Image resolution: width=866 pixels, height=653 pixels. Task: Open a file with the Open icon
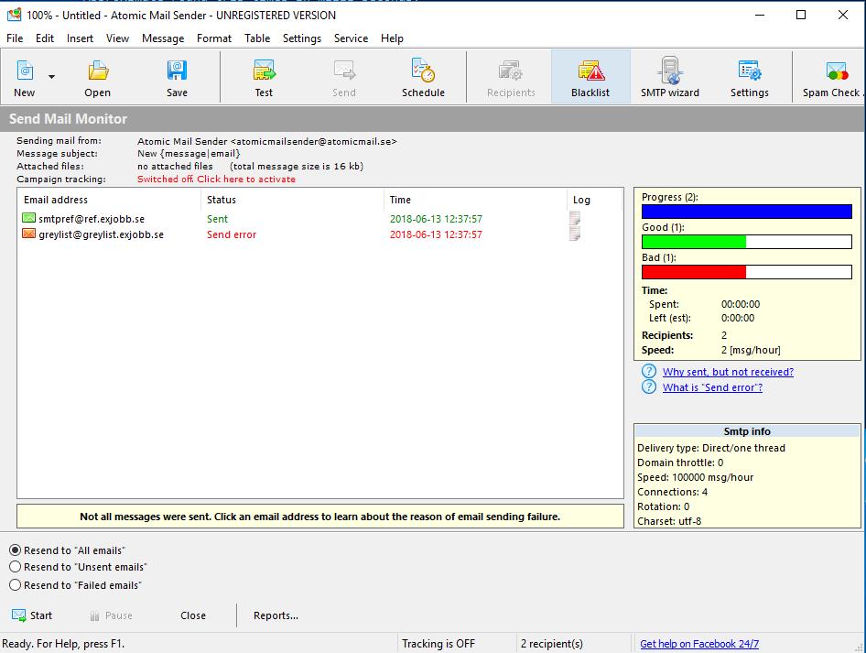click(x=98, y=71)
